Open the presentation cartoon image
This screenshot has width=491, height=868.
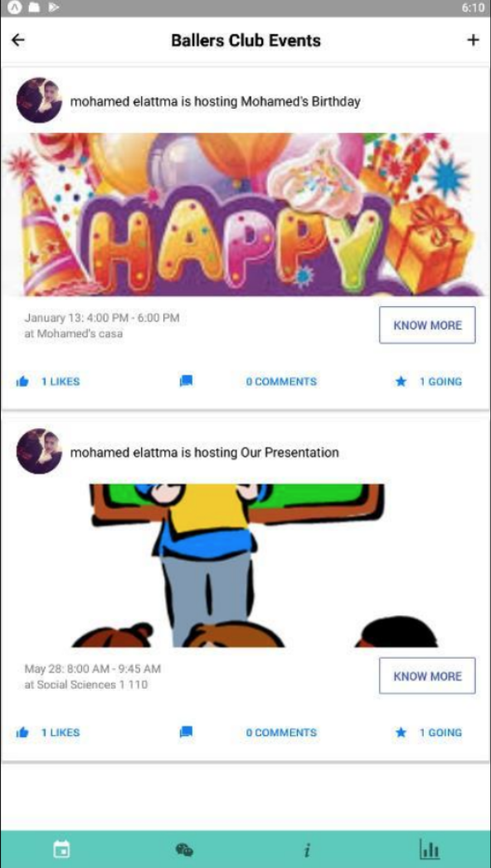[237, 565]
